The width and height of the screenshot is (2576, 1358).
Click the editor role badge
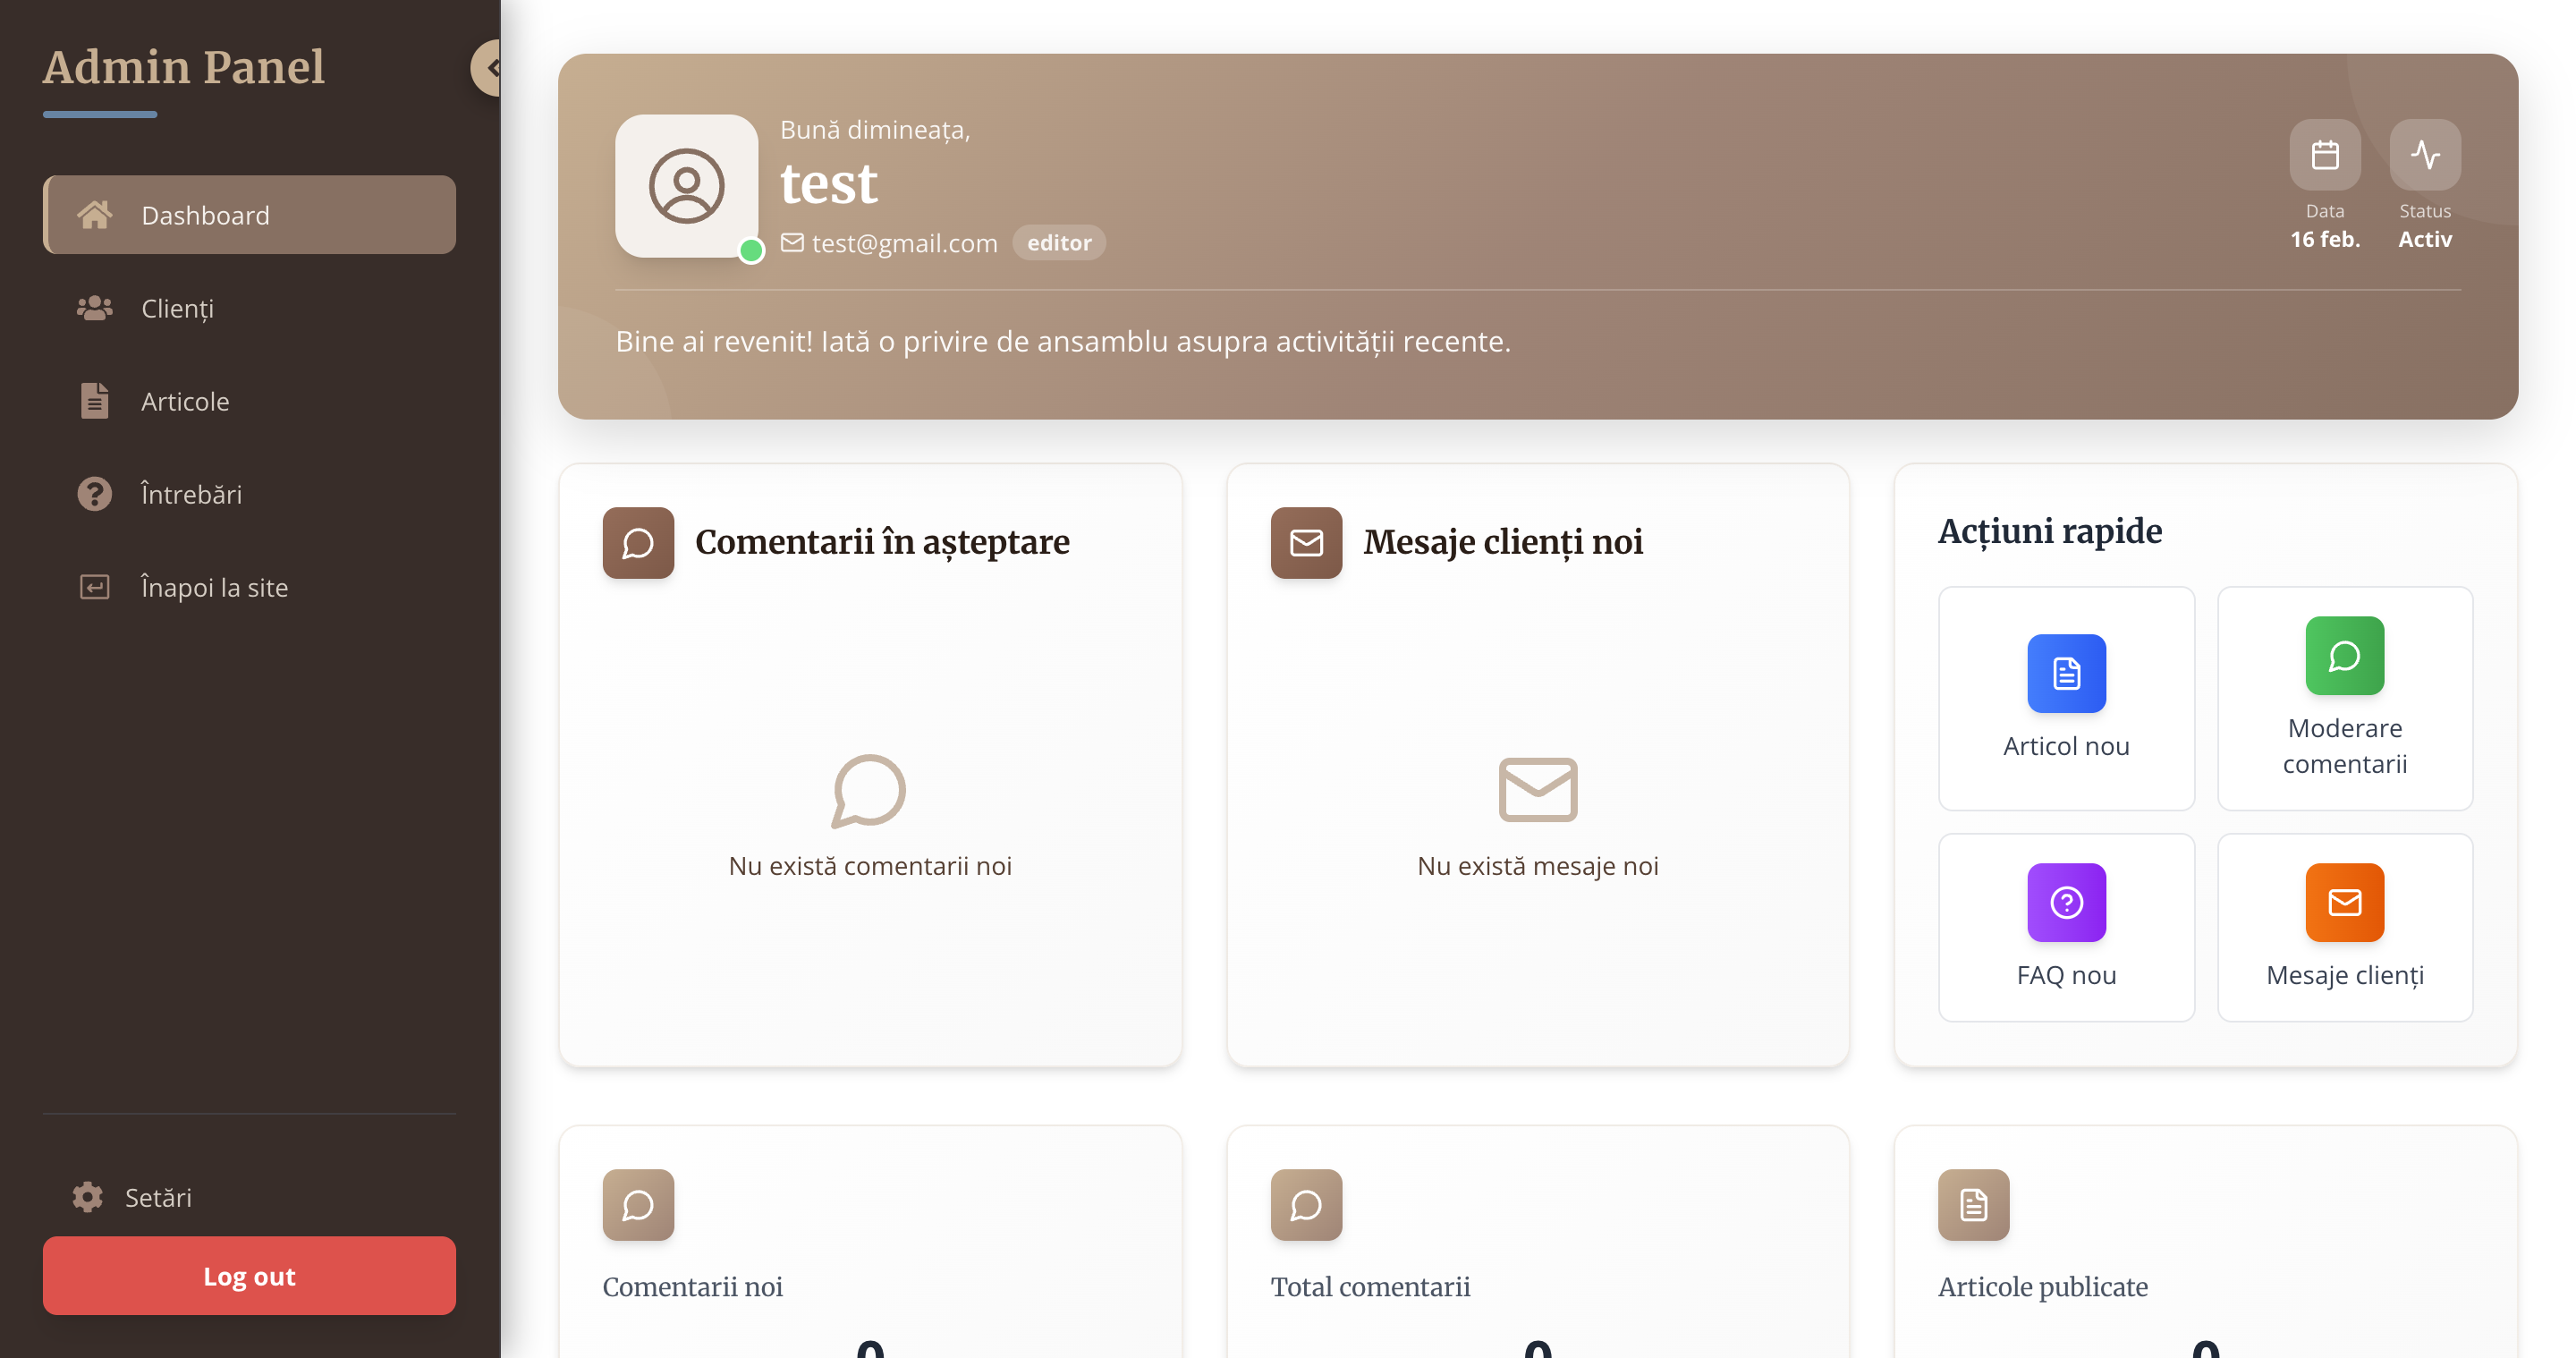coord(1058,243)
